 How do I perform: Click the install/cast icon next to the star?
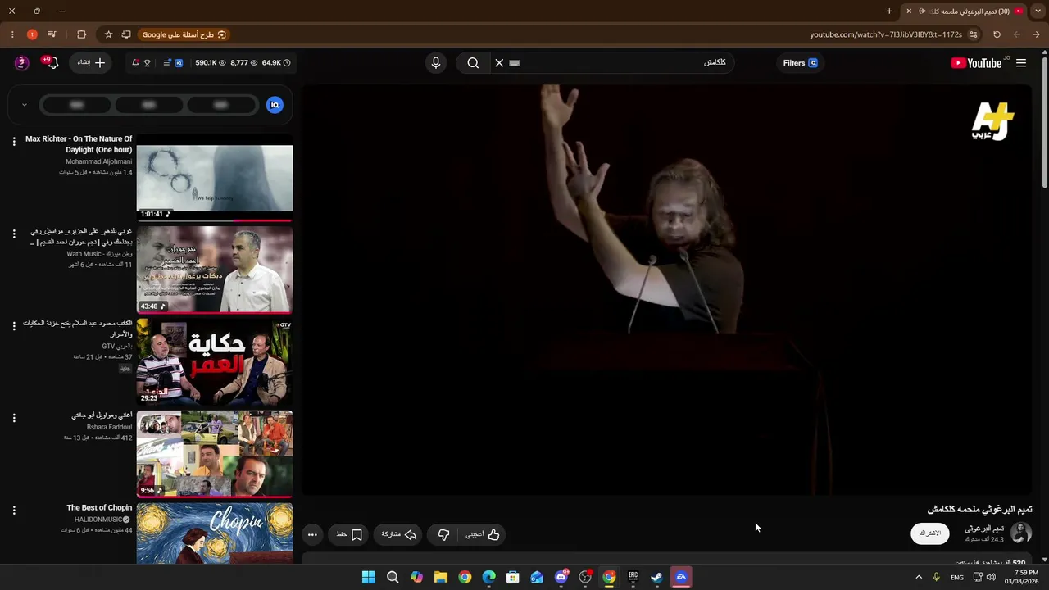point(126,34)
